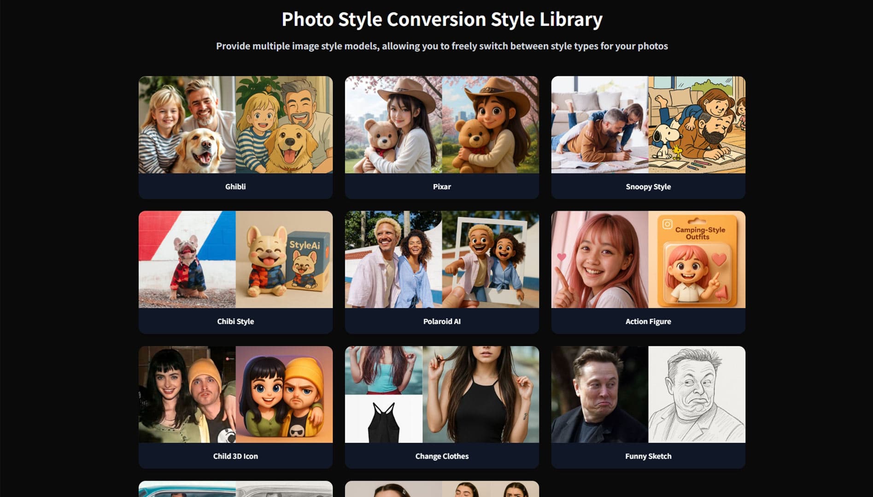Viewport: 873px width, 497px height.
Task: Open the Polaroid AI preview image
Action: click(x=442, y=260)
